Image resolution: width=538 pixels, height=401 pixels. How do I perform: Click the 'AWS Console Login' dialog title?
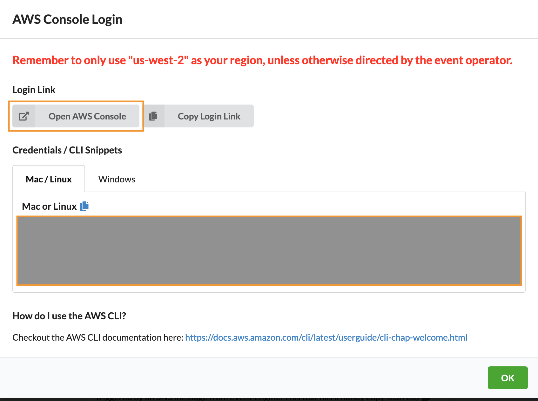(x=67, y=19)
